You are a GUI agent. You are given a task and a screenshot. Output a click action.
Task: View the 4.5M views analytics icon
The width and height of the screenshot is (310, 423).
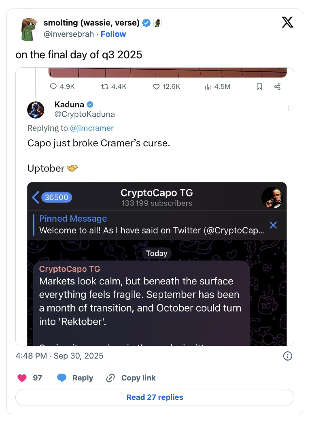[x=208, y=87]
